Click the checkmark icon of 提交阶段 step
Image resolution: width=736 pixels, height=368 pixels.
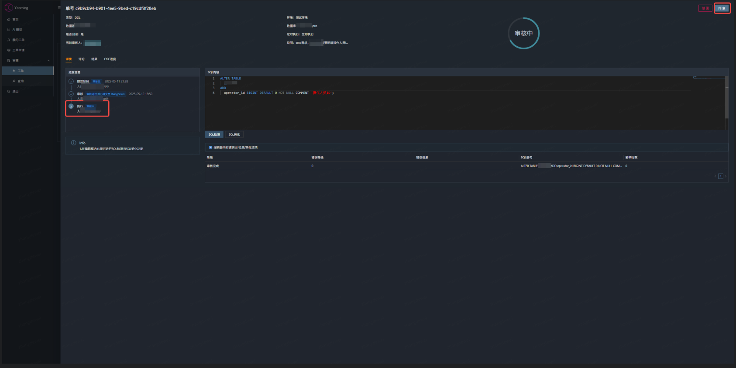(71, 81)
